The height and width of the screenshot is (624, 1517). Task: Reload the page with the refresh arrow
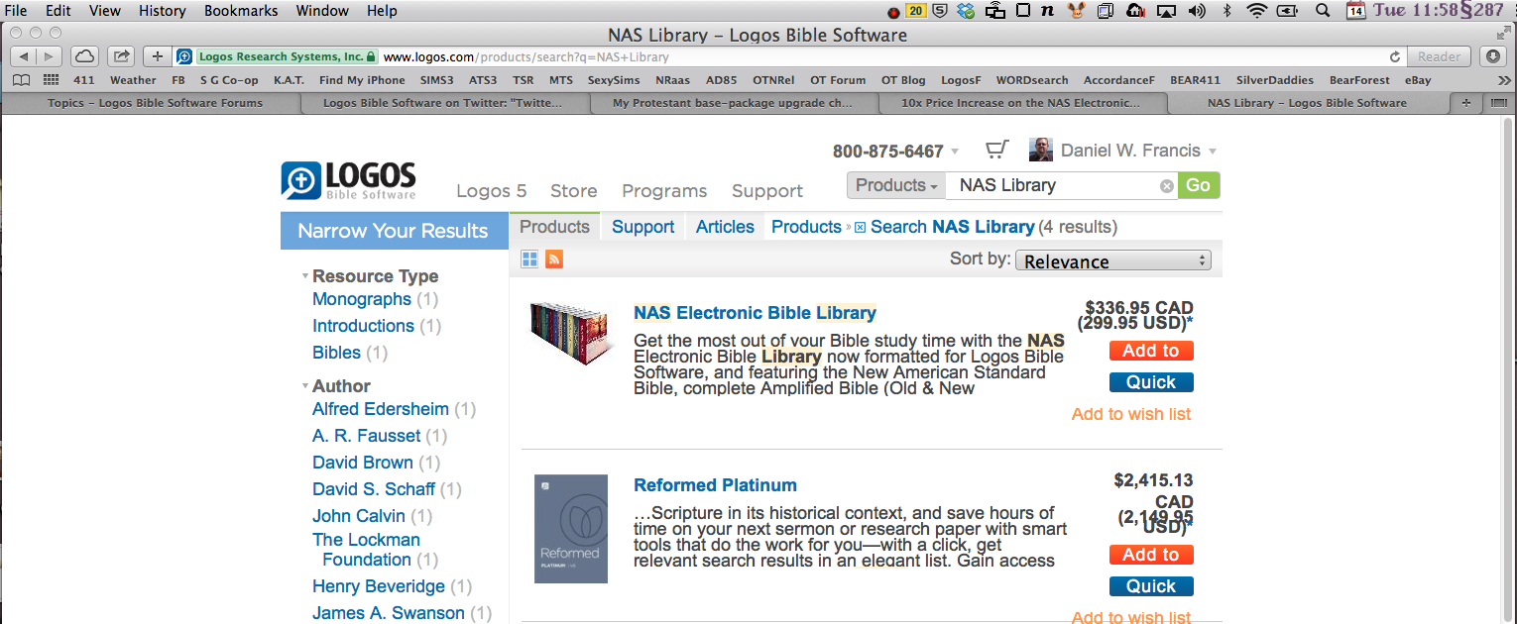1395,56
